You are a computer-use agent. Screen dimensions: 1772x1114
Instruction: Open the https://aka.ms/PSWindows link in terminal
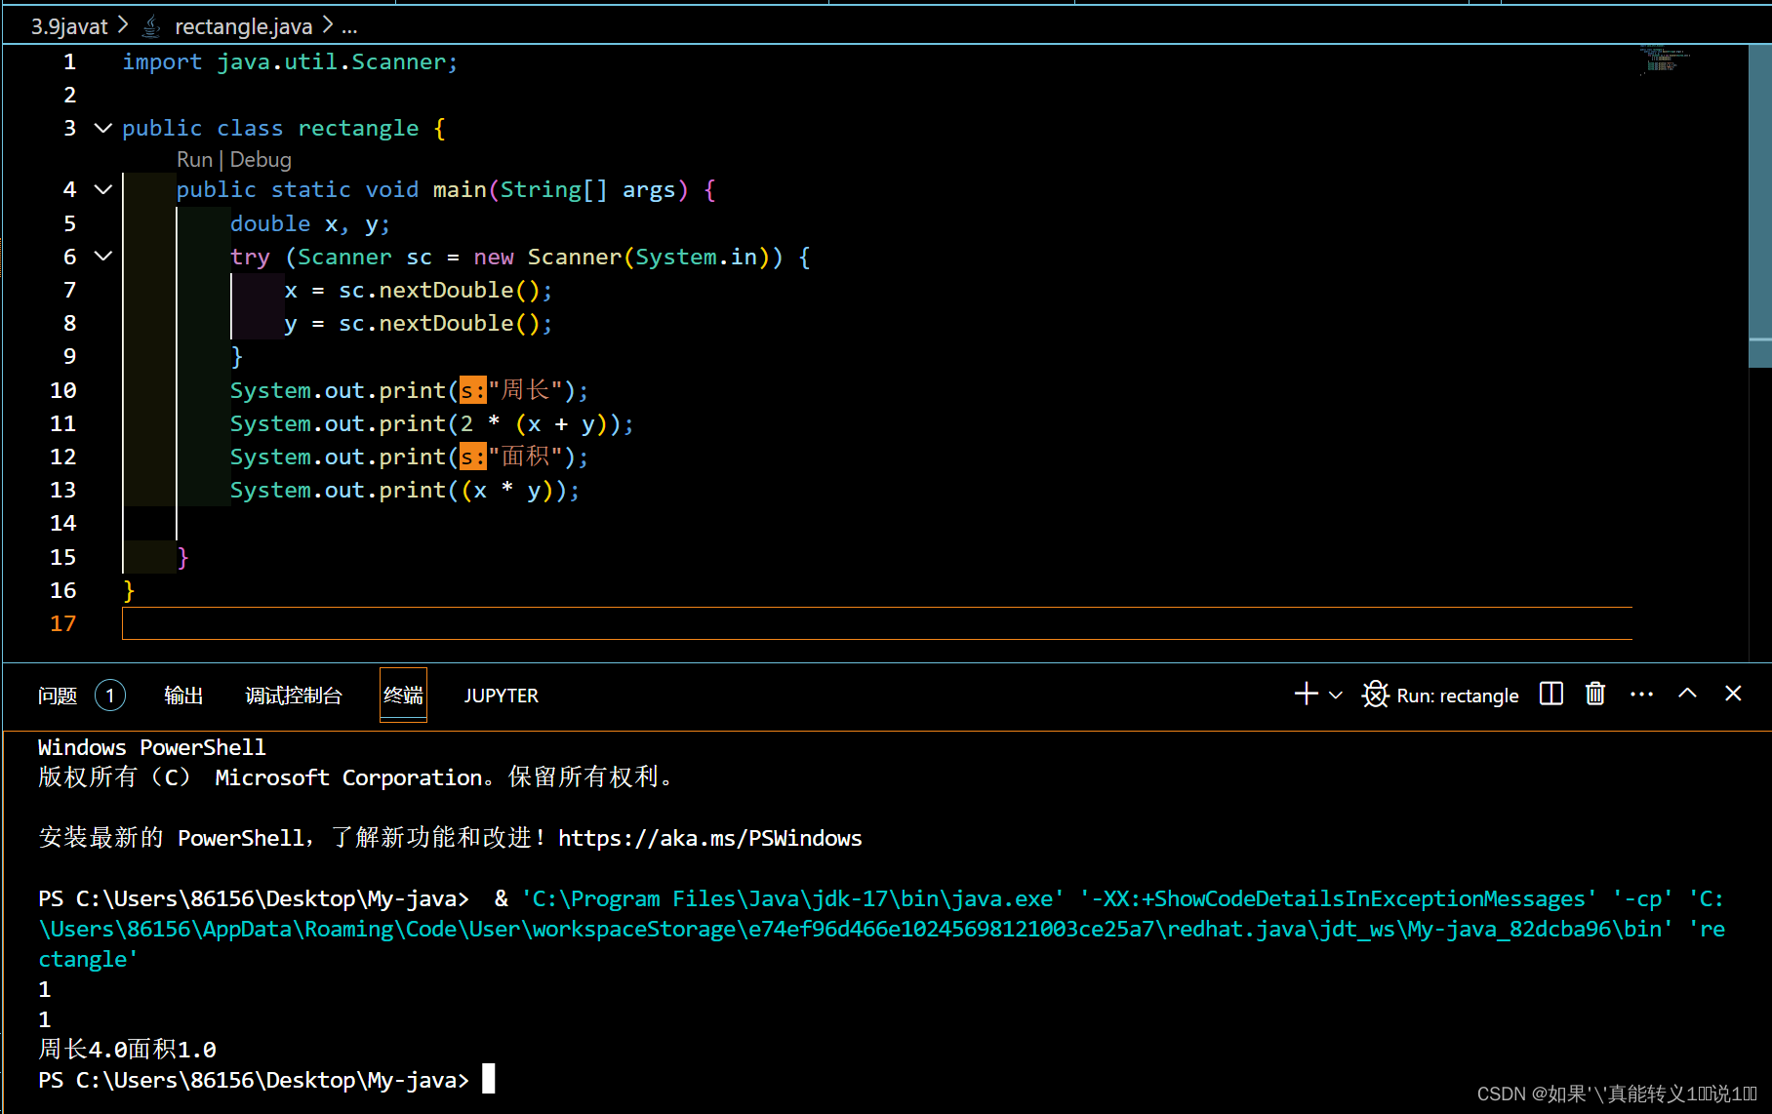point(709,838)
